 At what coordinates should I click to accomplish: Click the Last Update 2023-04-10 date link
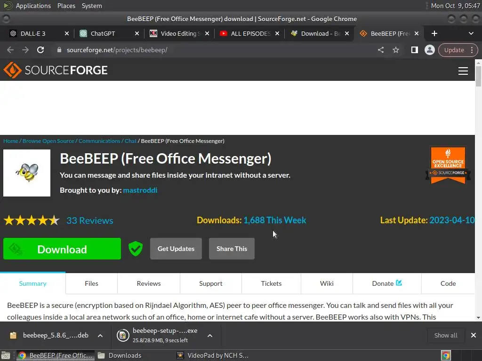pos(452,220)
